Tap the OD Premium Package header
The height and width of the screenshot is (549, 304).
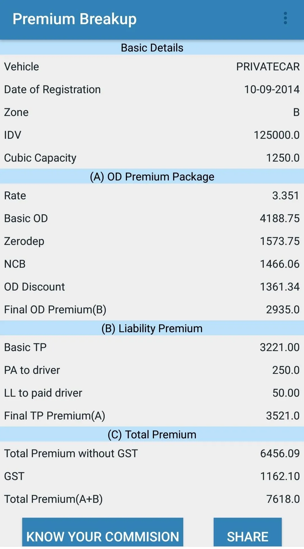click(152, 177)
